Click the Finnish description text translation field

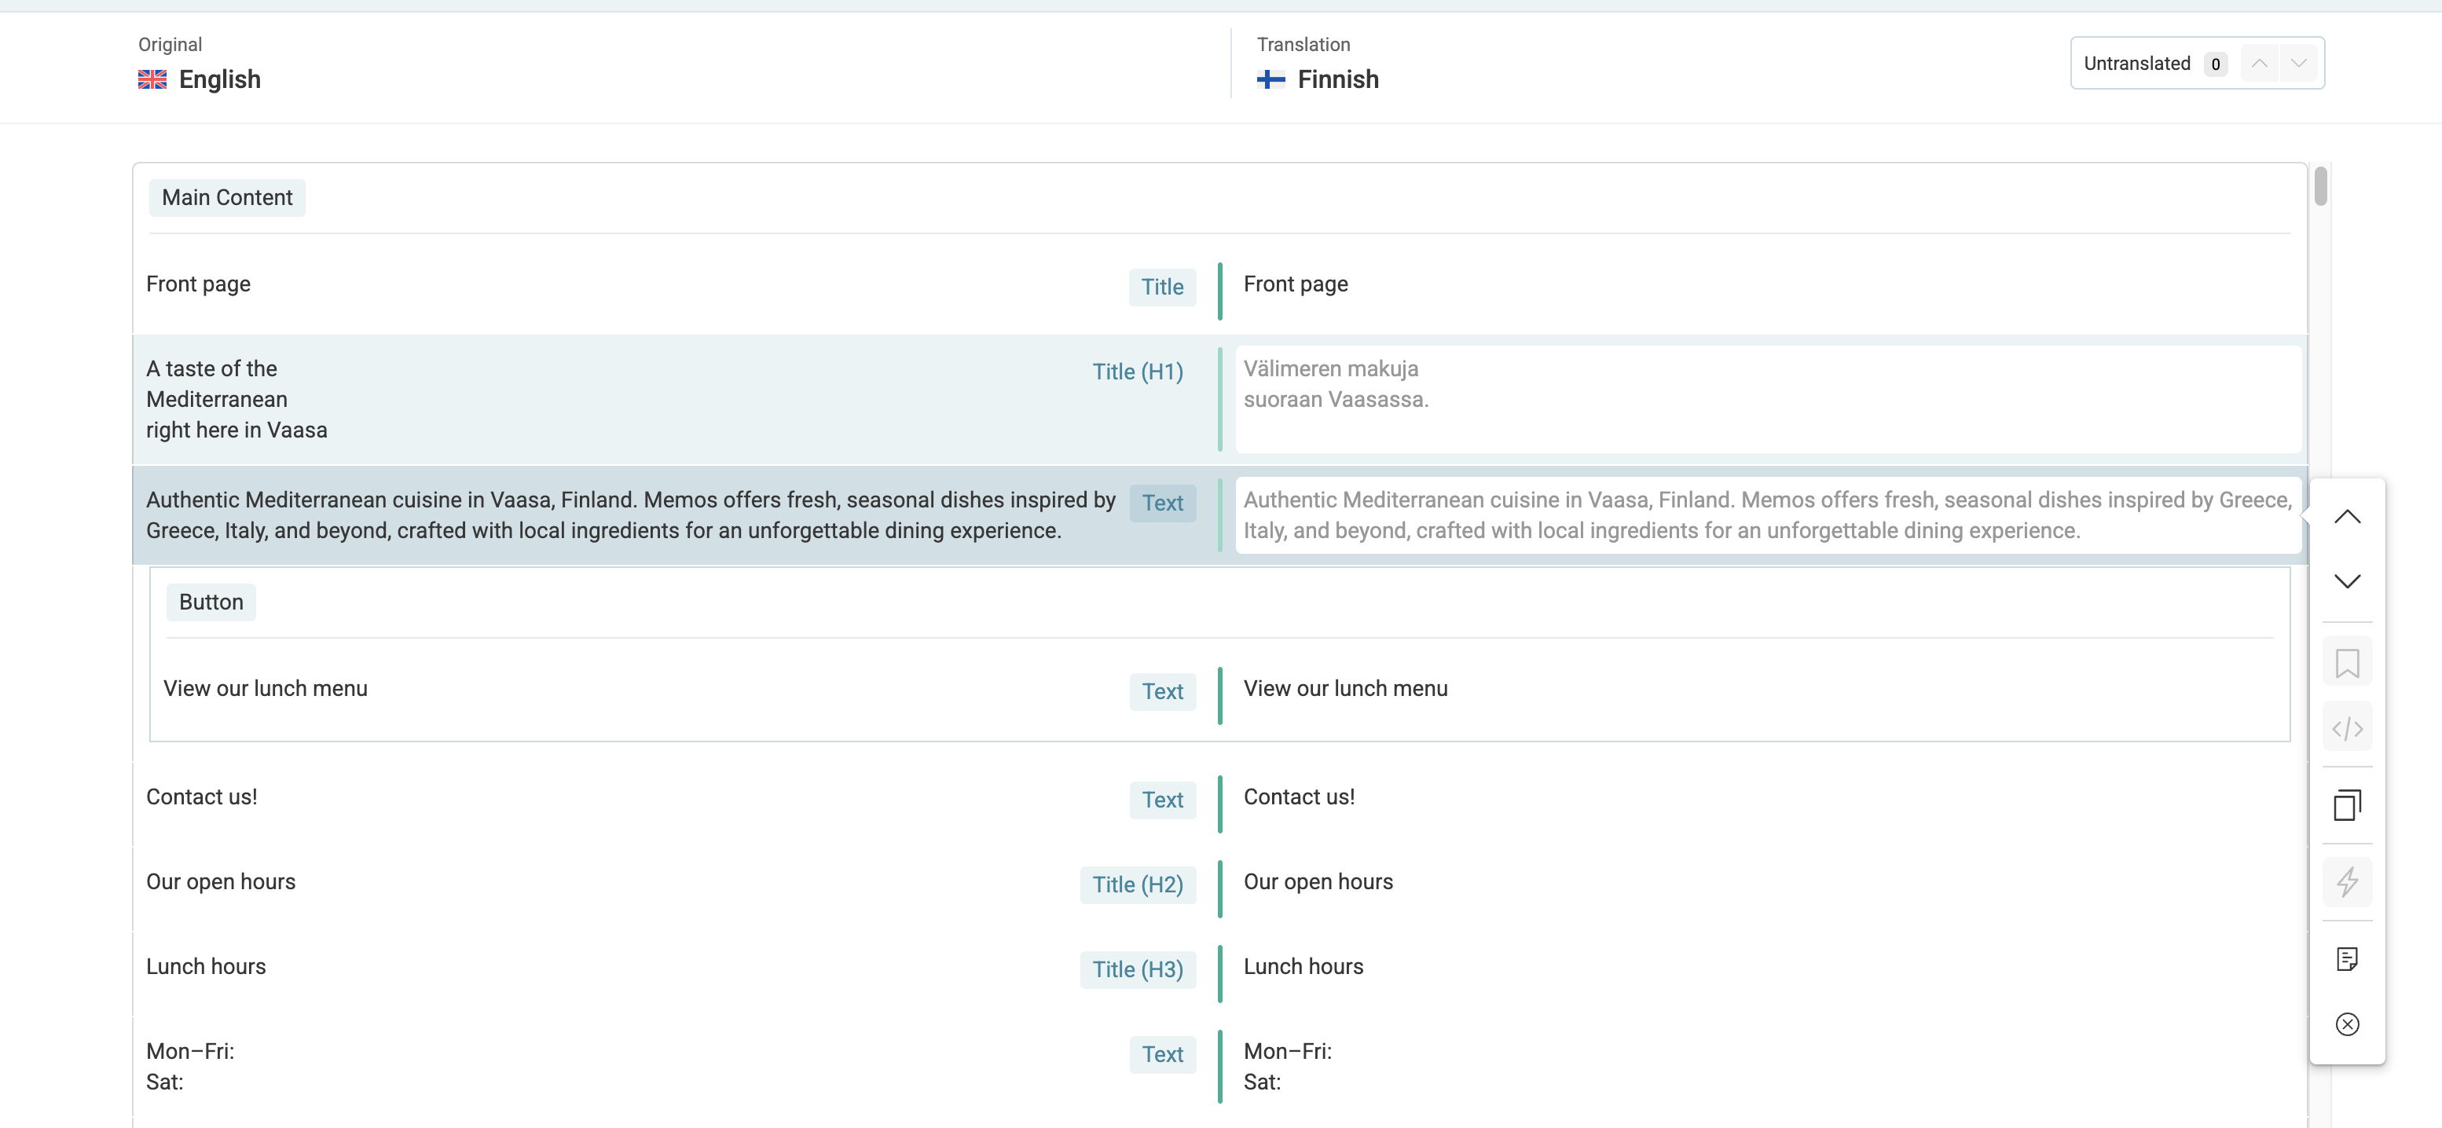click(x=1767, y=515)
